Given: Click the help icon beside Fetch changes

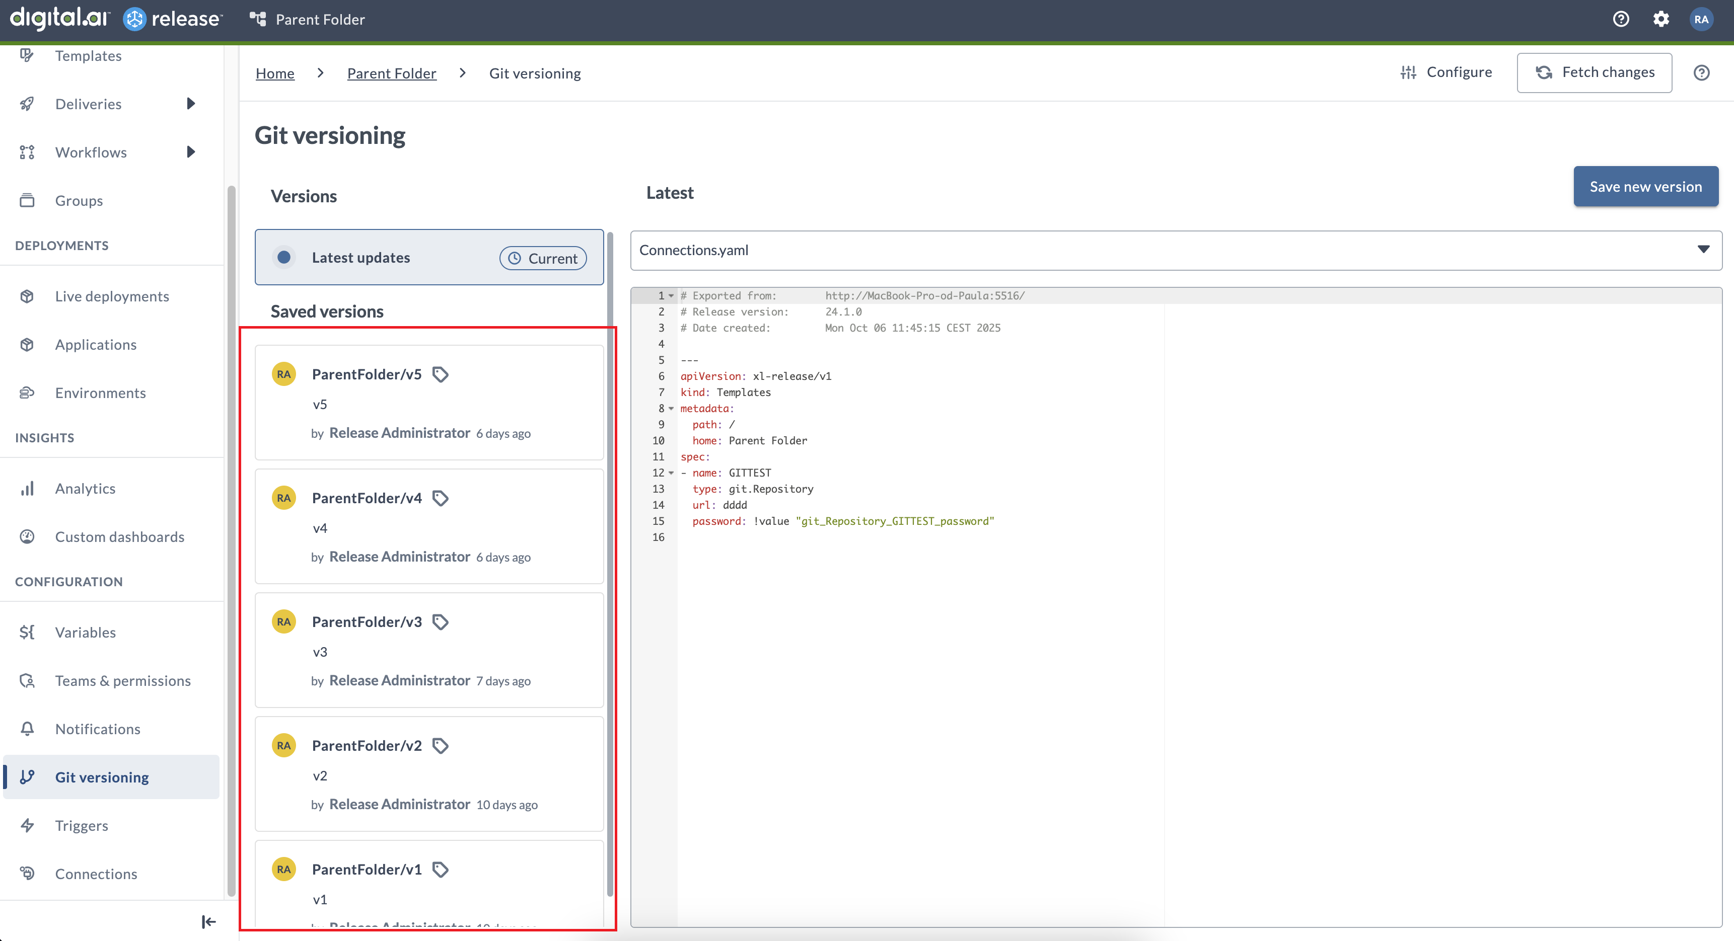Looking at the screenshot, I should [1701, 72].
